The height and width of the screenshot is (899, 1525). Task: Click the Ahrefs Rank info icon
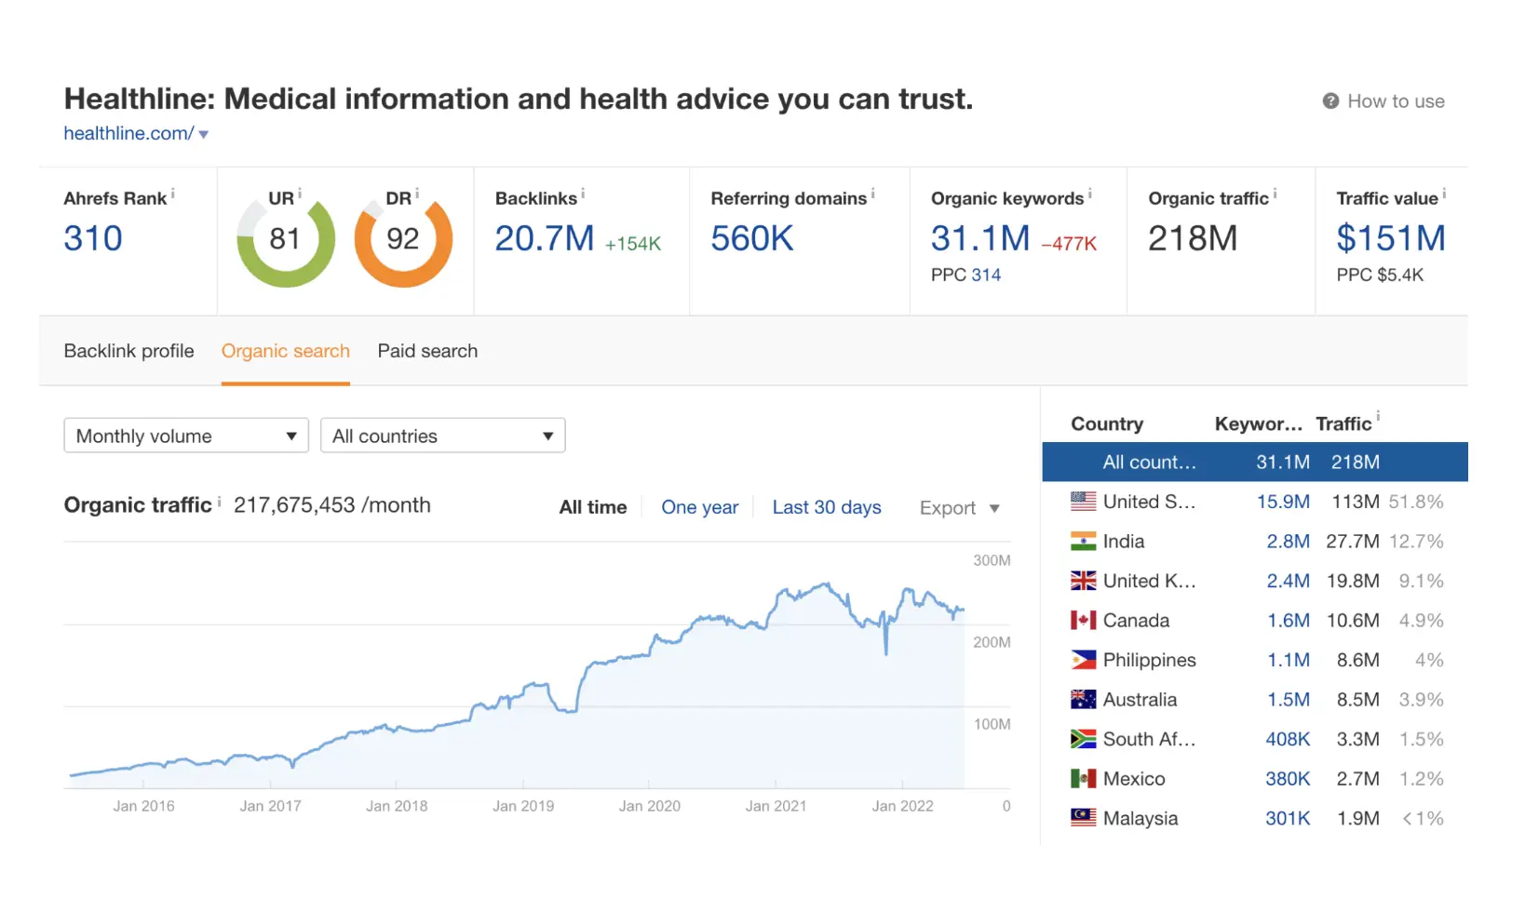(x=173, y=194)
